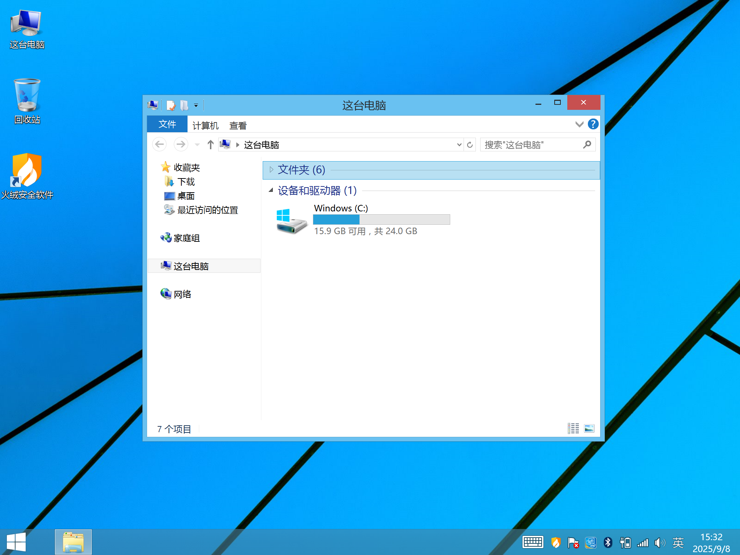
Task: Click the battery power tray icon
Action: [625, 542]
